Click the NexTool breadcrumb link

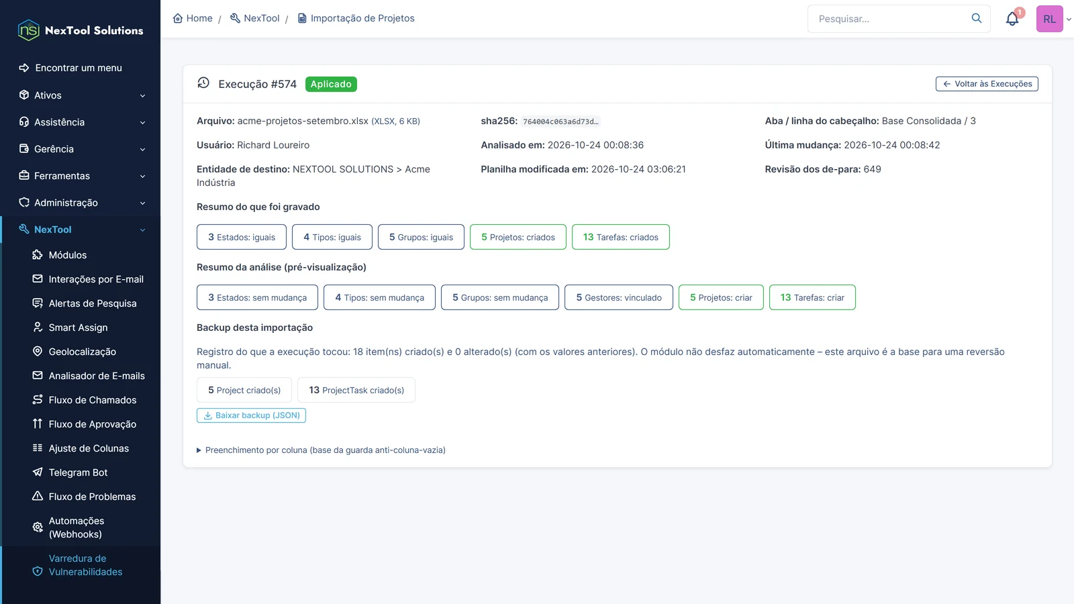(255, 18)
